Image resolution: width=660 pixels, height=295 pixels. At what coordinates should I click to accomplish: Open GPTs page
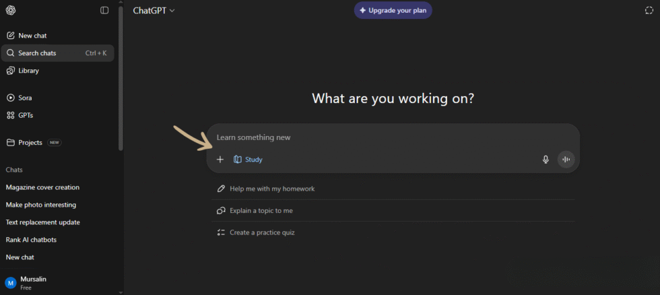(x=26, y=115)
